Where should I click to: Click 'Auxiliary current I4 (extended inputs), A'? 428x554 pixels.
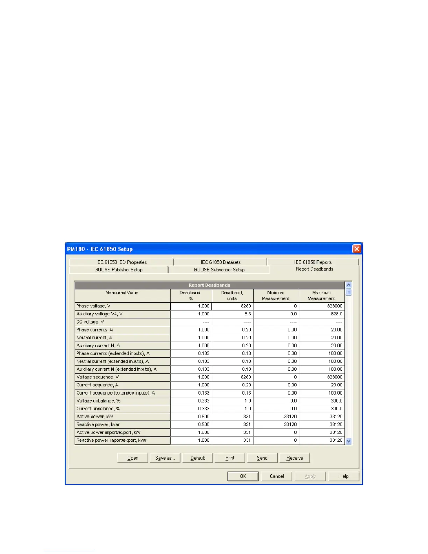pos(122,369)
